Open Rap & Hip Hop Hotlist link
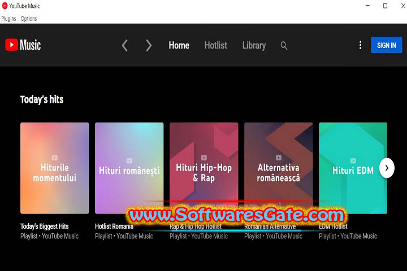407x271 pixels. point(196,226)
